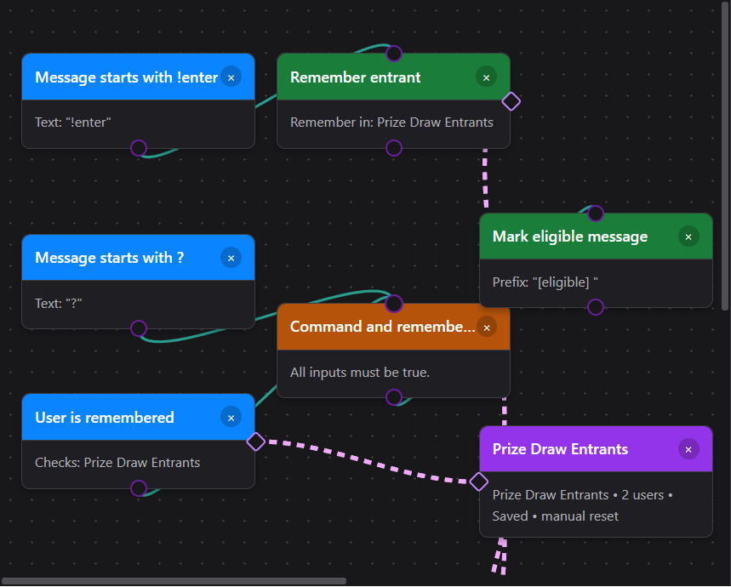Click the vertical scrollbar on the right

724,155
